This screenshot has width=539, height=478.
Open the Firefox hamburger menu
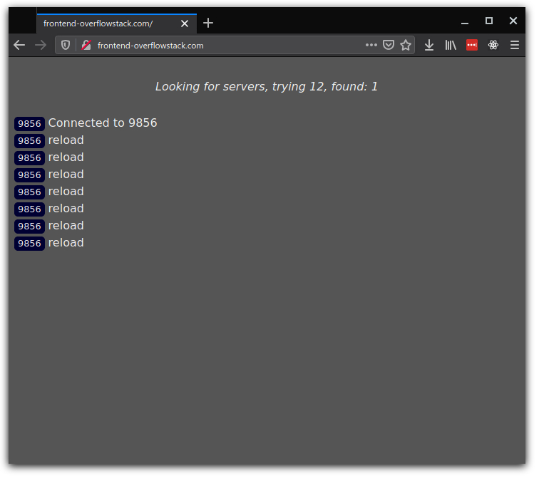click(x=515, y=45)
